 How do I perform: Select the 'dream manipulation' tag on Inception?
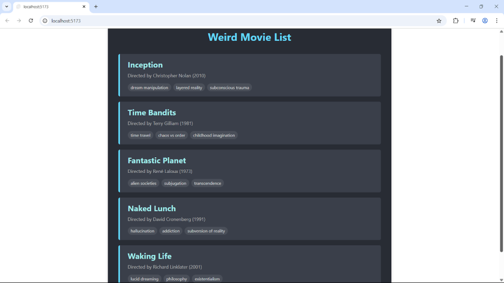[x=149, y=87]
